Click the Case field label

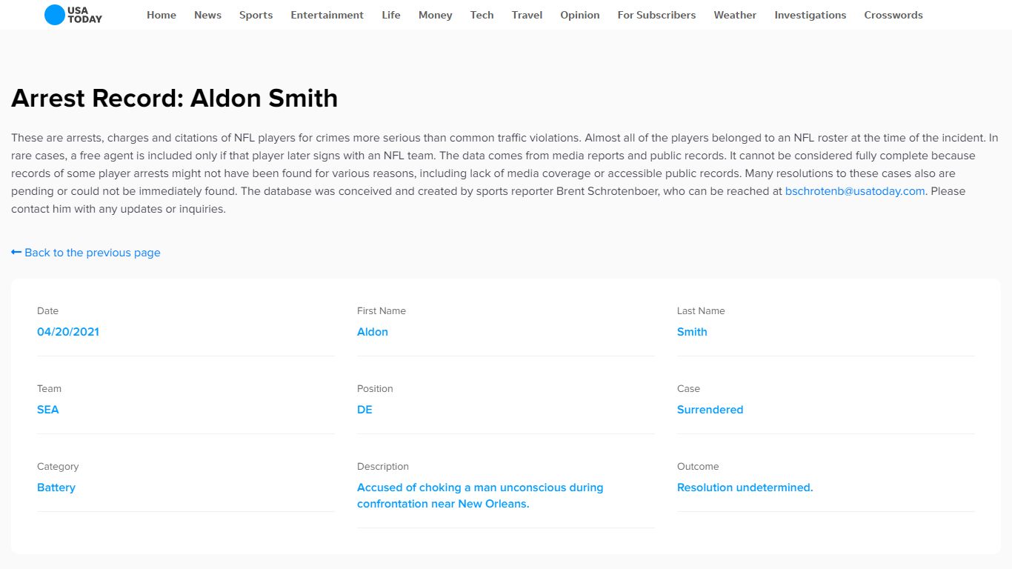(x=688, y=389)
